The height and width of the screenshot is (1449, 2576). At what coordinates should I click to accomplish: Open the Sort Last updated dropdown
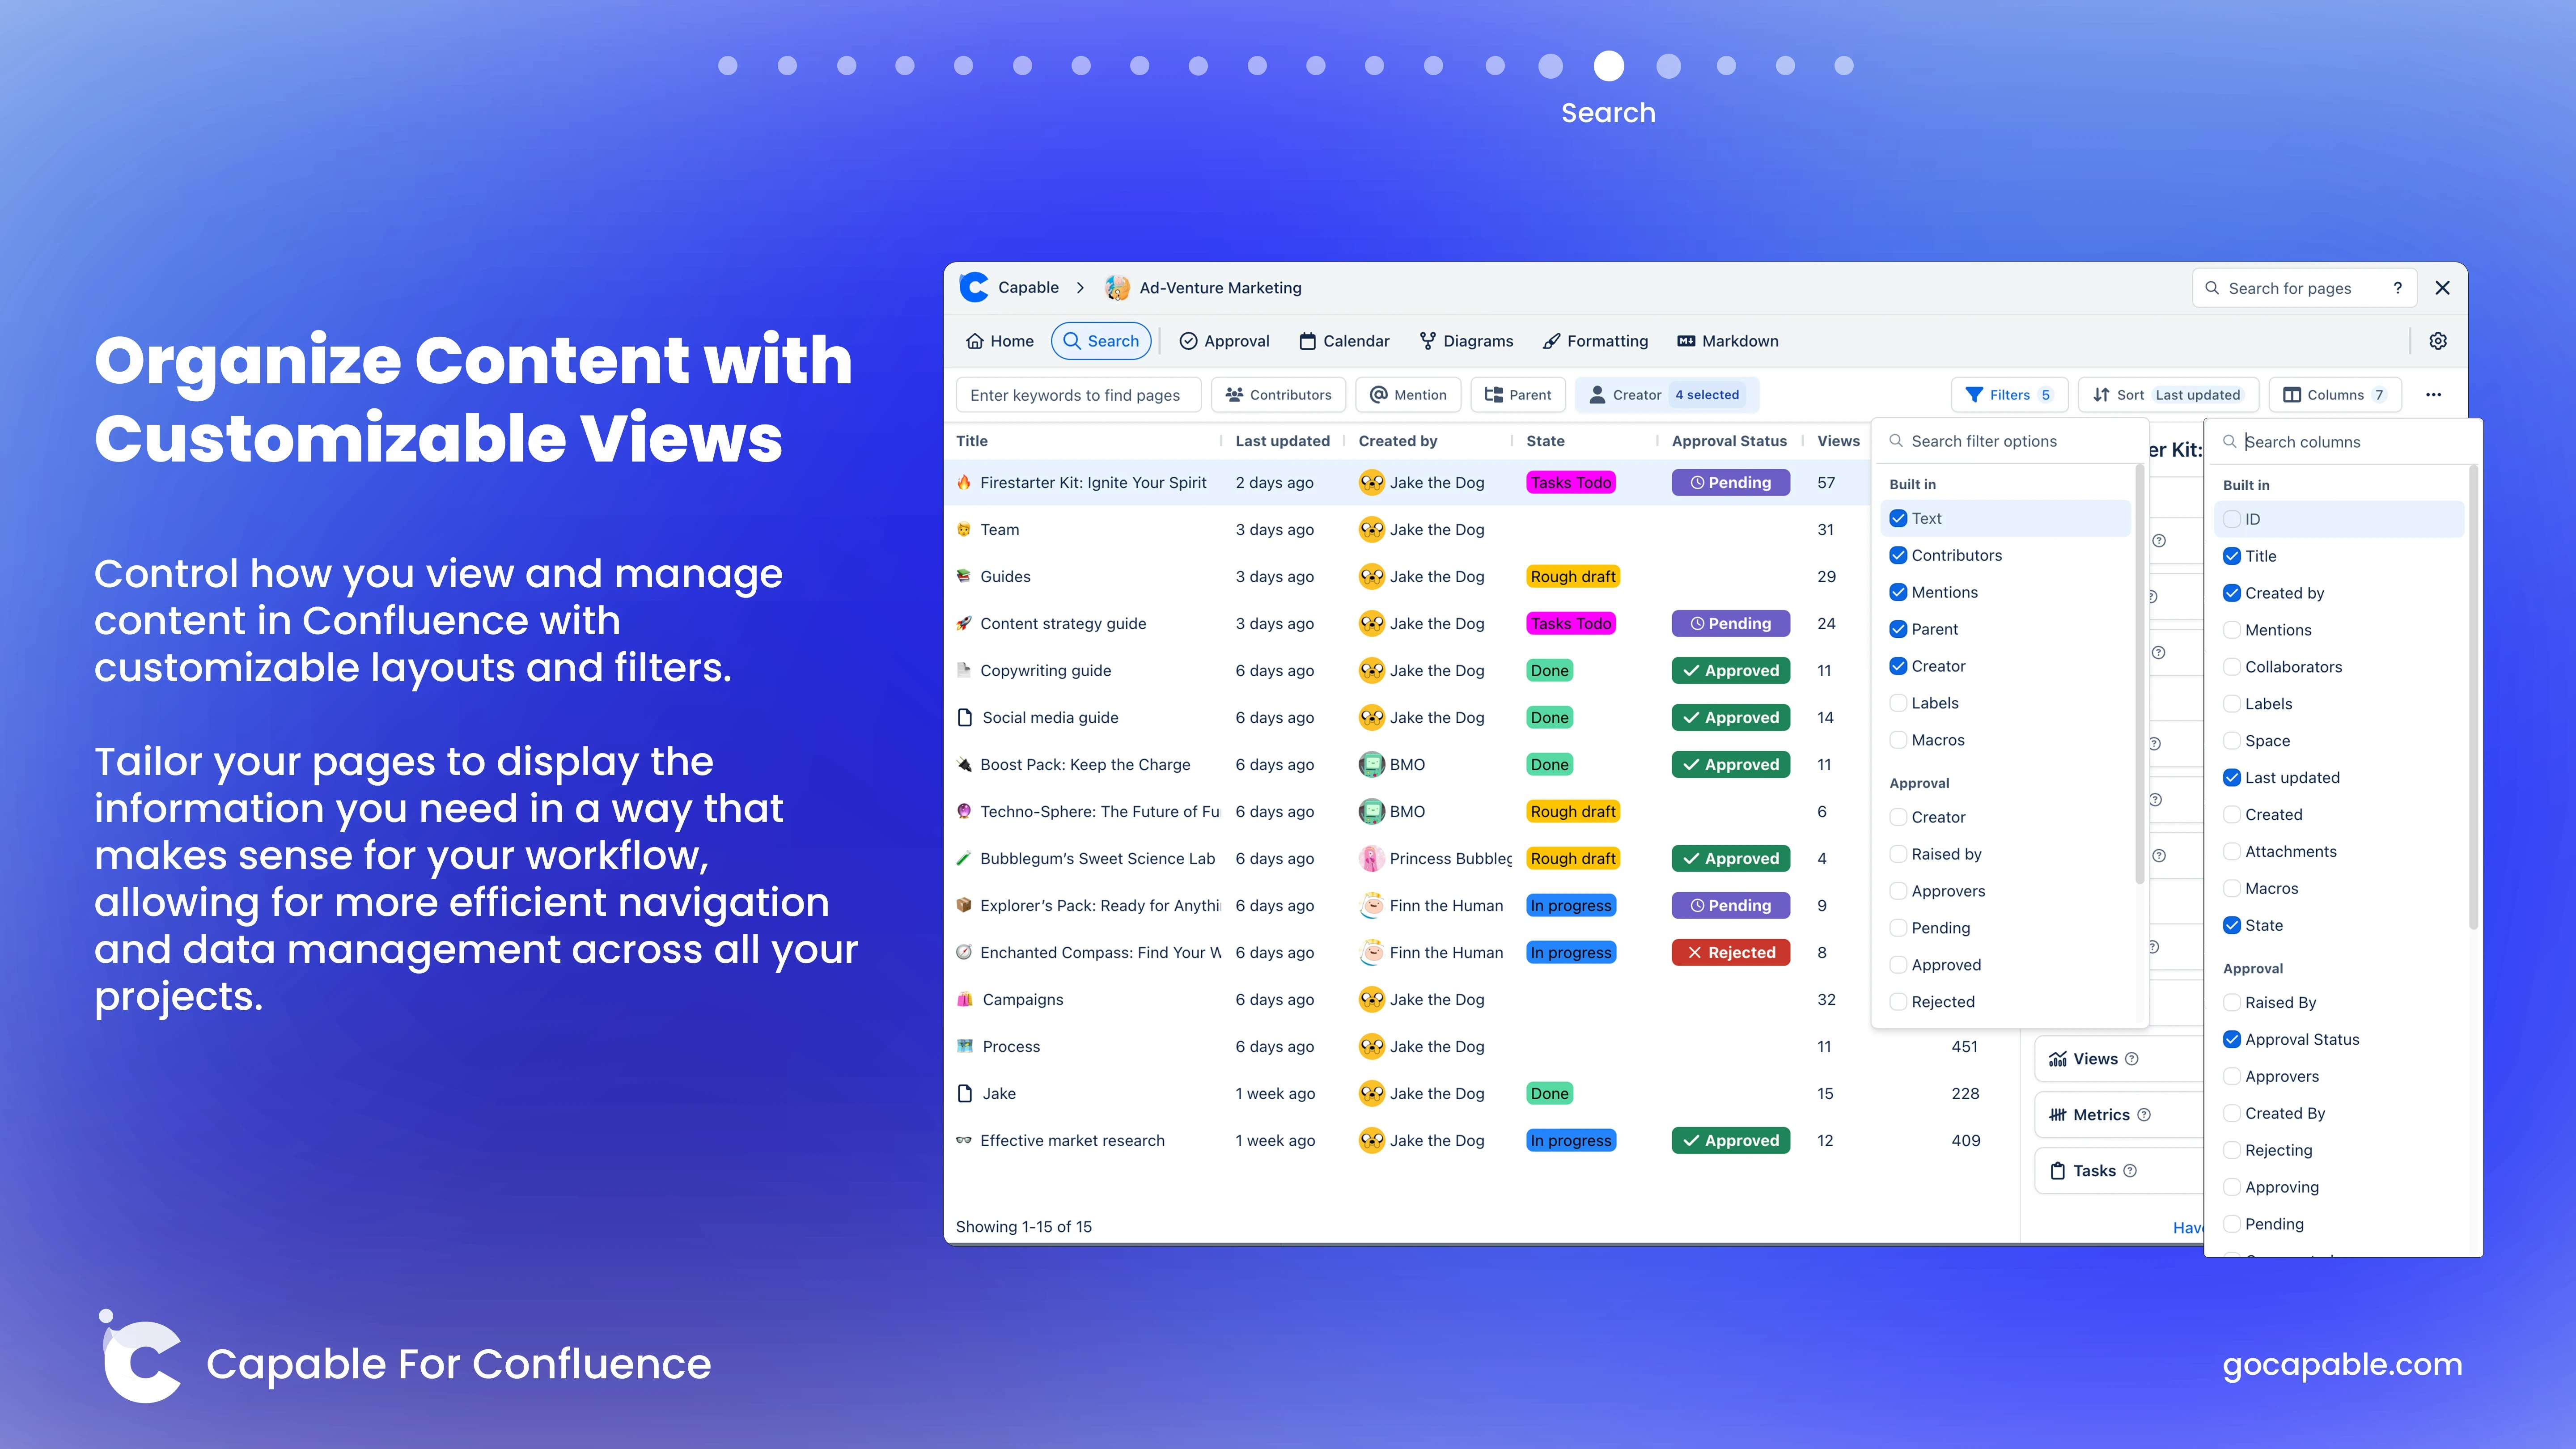pyautogui.click(x=2168, y=395)
